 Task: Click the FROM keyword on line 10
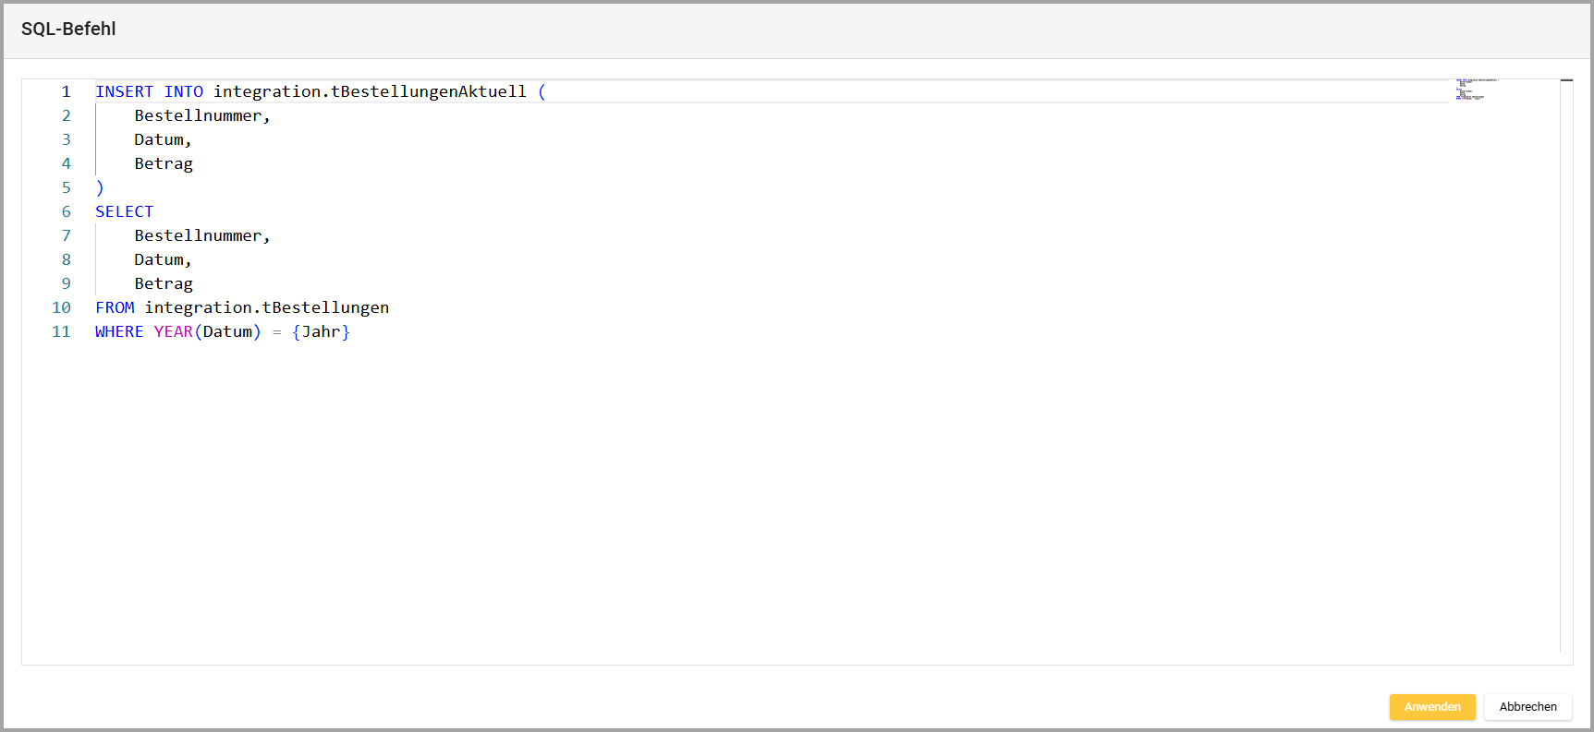tap(115, 307)
